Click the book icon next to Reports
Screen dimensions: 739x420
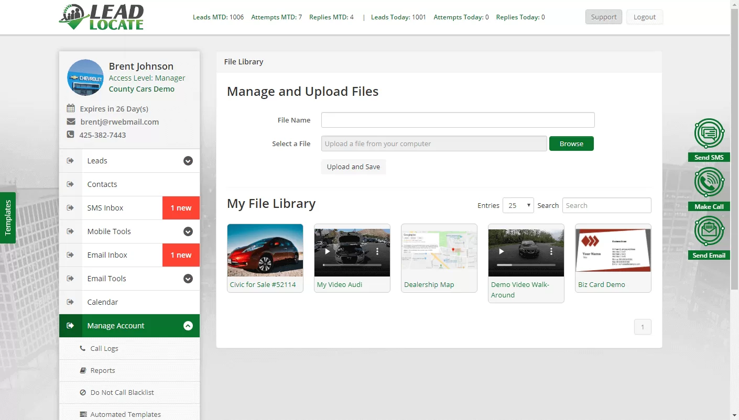pos(83,370)
